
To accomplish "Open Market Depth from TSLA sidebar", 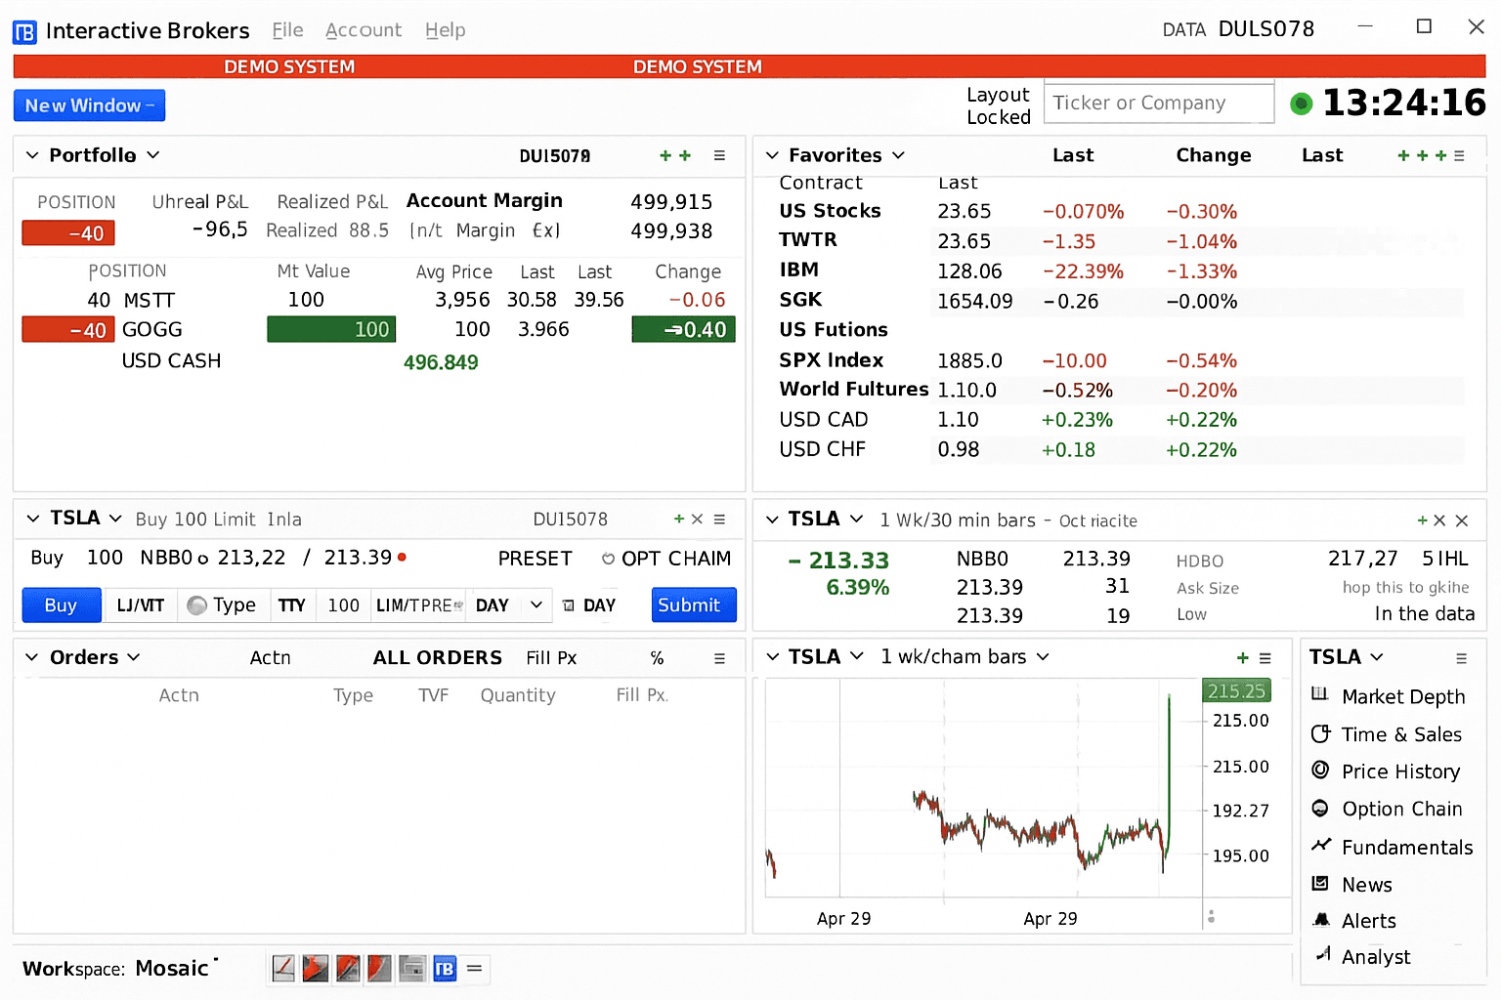I will pos(1403,696).
